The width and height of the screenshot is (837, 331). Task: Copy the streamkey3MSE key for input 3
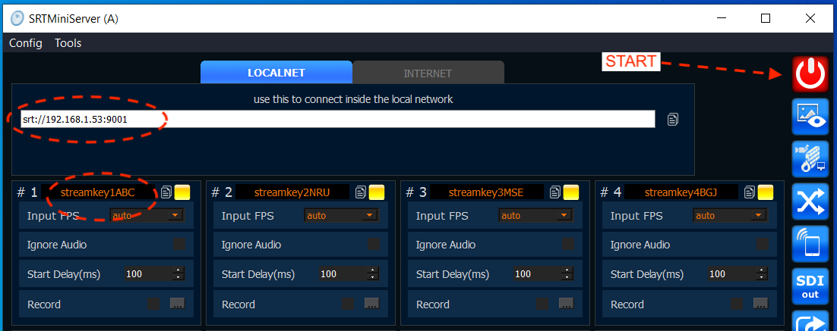tap(555, 192)
